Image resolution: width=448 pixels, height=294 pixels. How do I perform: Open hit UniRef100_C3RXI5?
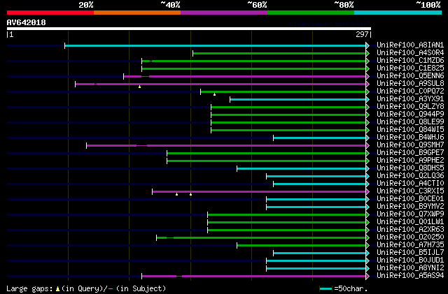click(x=410, y=191)
